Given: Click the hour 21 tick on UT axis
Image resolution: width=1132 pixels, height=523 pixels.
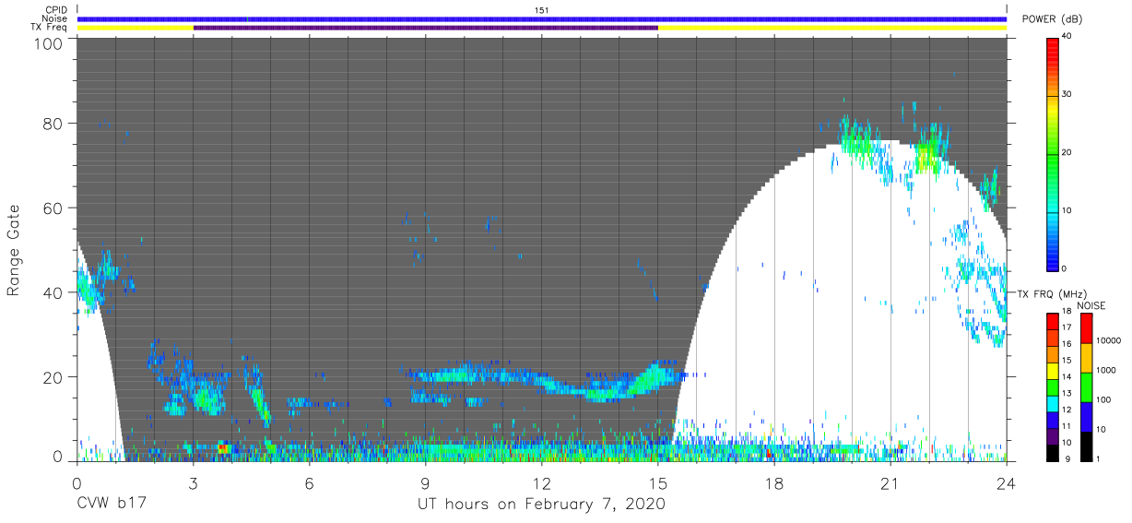Looking at the screenshot, I should [890, 482].
